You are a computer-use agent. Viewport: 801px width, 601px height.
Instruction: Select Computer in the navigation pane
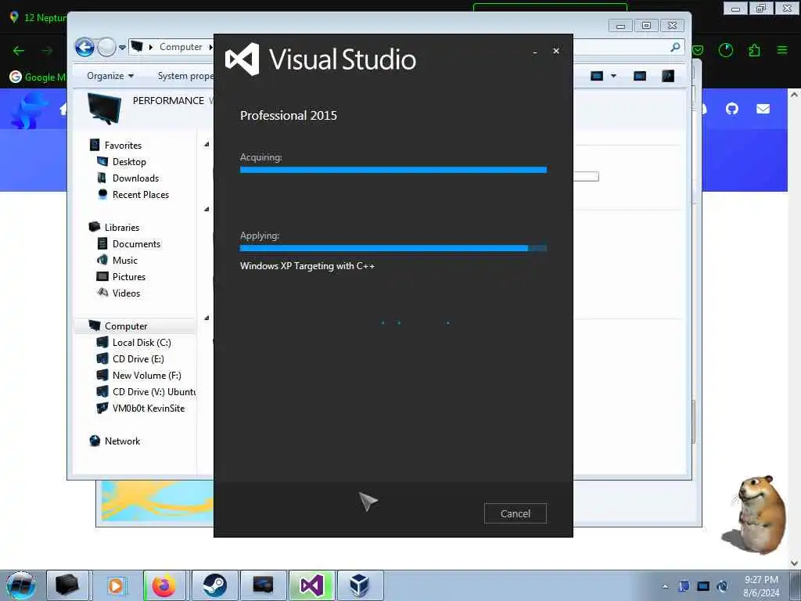(126, 326)
